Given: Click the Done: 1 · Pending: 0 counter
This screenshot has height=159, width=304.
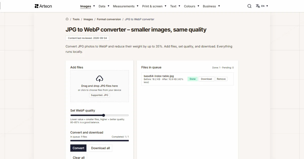Looking at the screenshot, I should pyautogui.click(x=223, y=68).
